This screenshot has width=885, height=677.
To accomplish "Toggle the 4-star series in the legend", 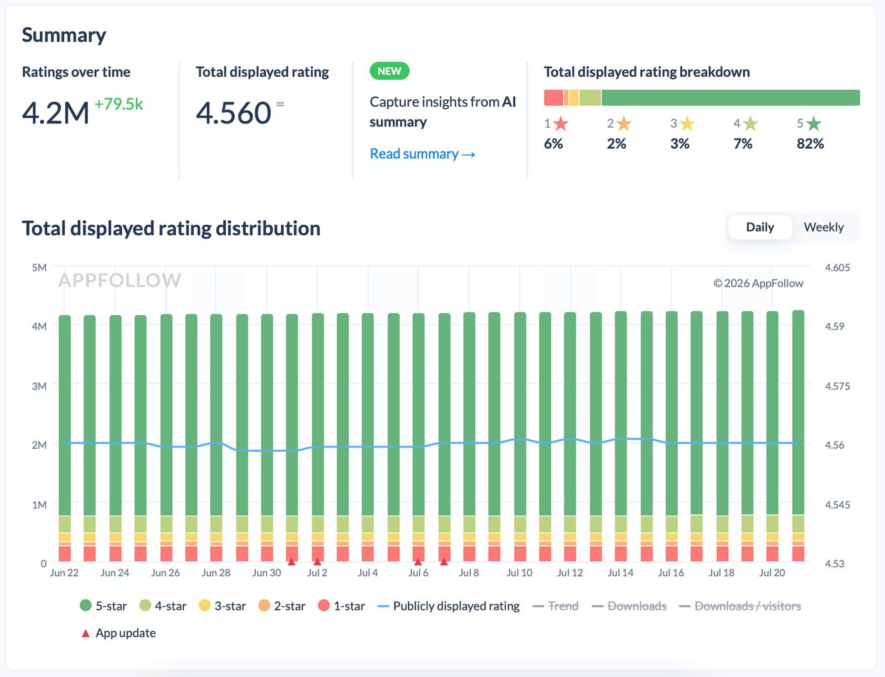I will pyautogui.click(x=163, y=606).
